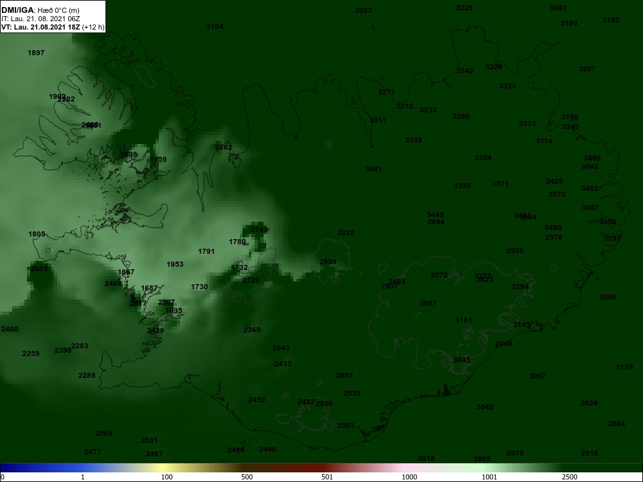
Task: Select the VT valid time line 18Z
Action: [x=53, y=28]
